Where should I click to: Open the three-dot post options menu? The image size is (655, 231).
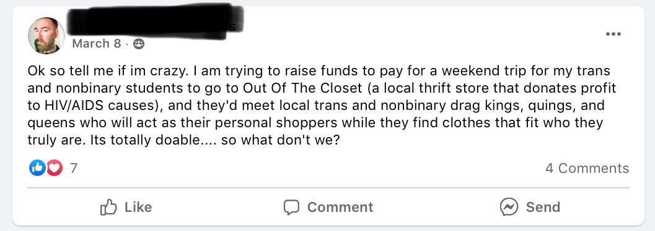pos(613,34)
